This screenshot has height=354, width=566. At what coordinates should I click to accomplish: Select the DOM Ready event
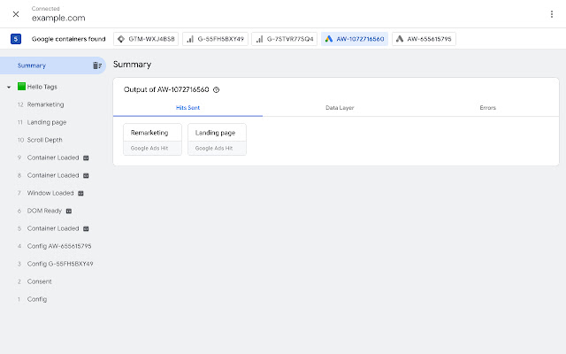pyautogui.click(x=42, y=211)
